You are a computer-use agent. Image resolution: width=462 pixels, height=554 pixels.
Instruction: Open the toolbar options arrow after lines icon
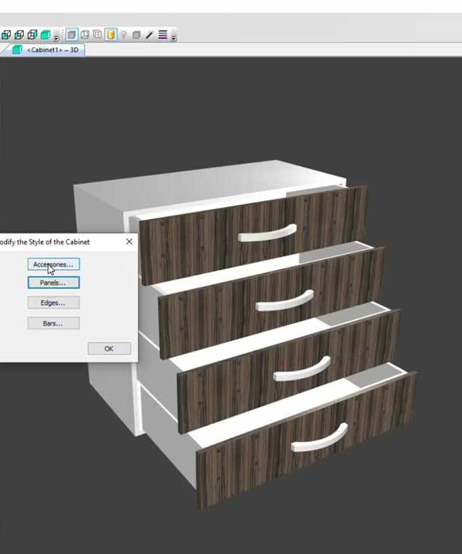click(x=174, y=37)
